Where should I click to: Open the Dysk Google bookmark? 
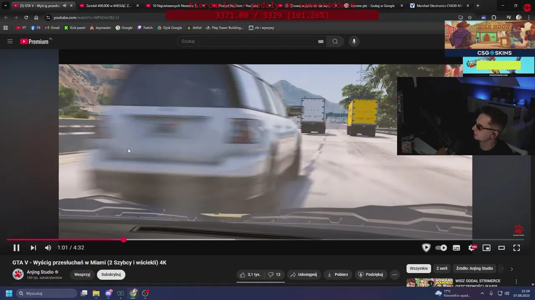pos(170,28)
